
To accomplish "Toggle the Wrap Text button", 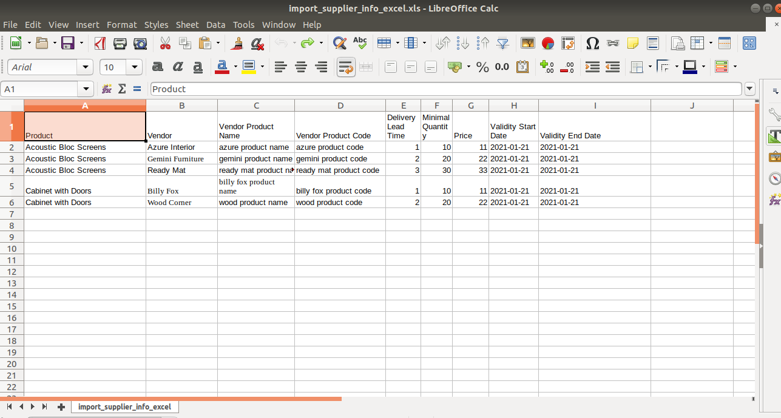I will (346, 67).
